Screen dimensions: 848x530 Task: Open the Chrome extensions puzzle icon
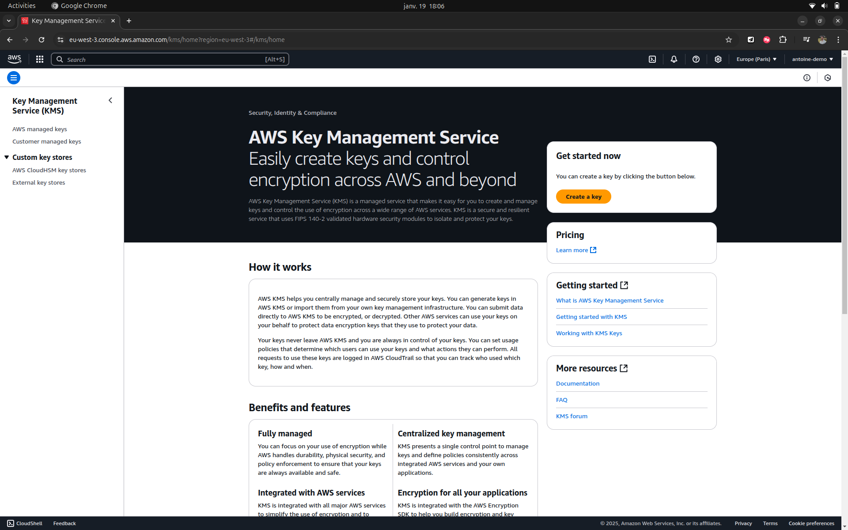click(x=783, y=40)
